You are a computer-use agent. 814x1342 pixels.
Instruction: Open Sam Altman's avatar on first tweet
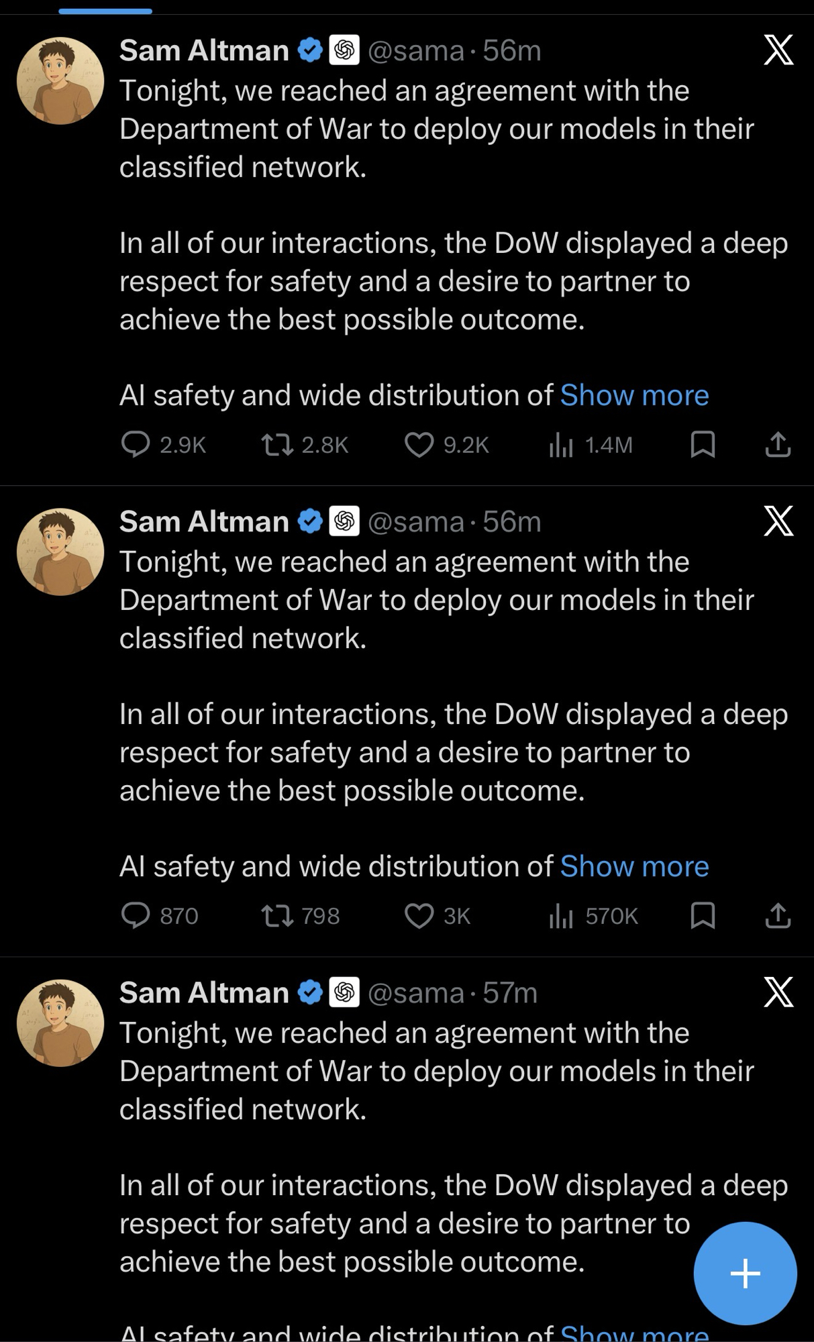coord(60,81)
